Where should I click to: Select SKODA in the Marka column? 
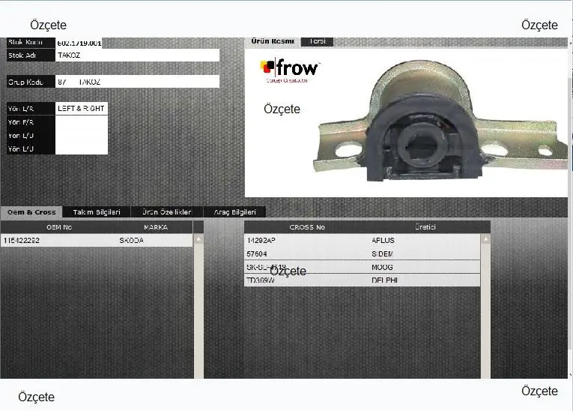pos(131,241)
